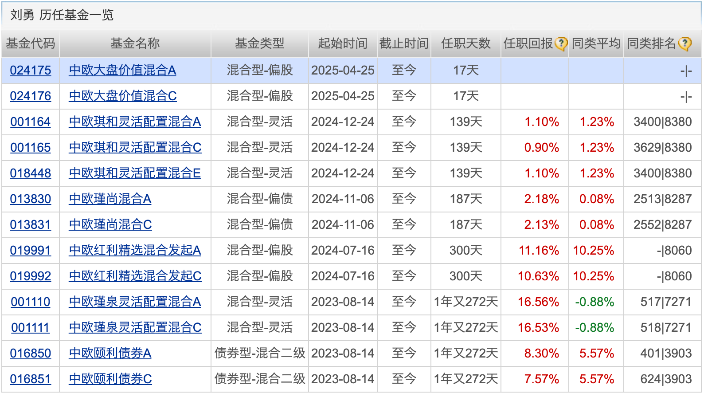Click ranking 518|7271
Viewport: 704px width, 393px height.
[666, 327]
